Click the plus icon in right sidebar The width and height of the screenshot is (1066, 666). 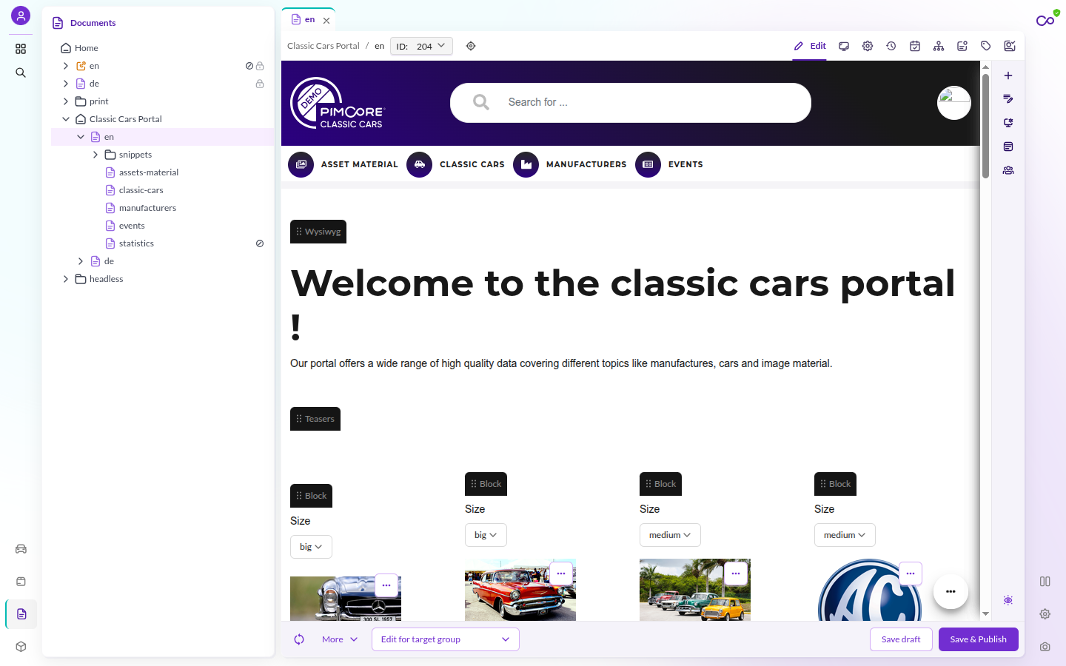[x=1008, y=75]
